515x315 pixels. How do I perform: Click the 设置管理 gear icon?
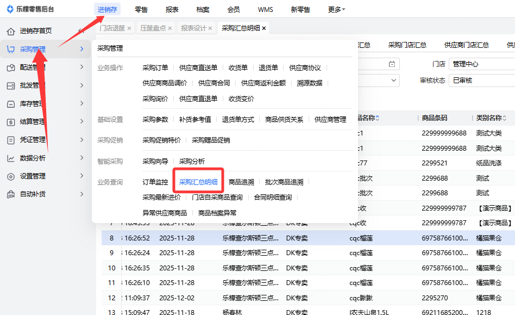[11, 176]
